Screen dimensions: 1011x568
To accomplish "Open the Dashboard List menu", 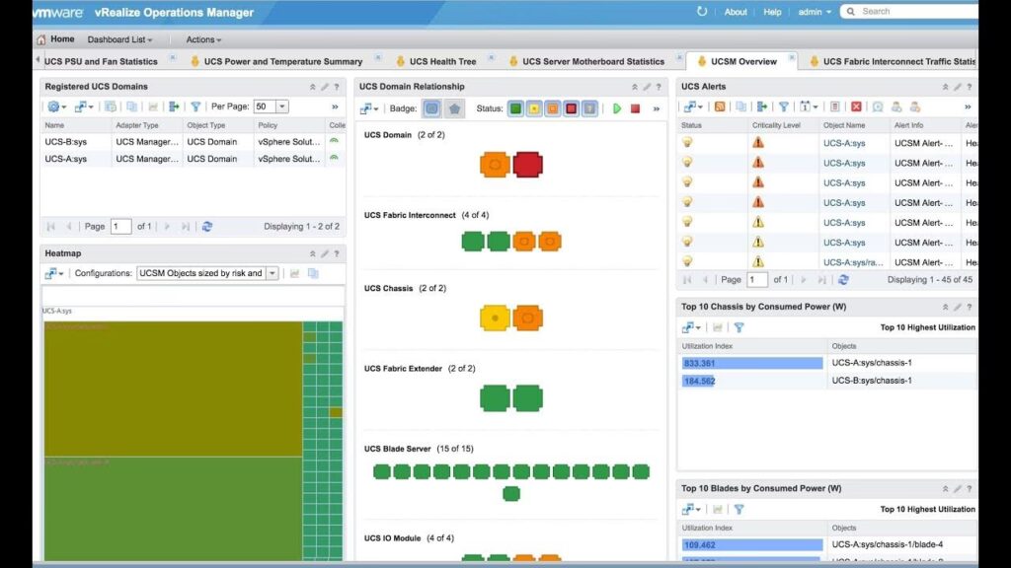I will click(x=122, y=39).
